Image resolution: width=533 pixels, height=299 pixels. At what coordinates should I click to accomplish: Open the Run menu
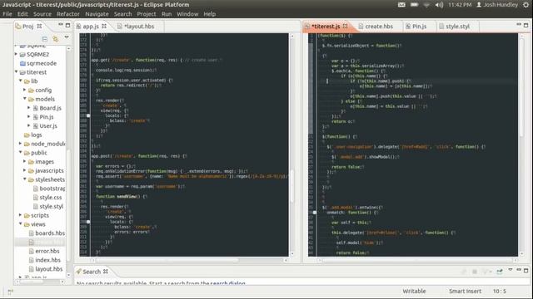167,14
